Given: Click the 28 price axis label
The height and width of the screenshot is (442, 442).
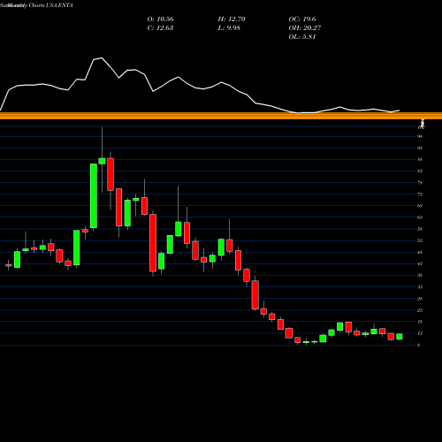Looking at the screenshot, I should [420, 299].
